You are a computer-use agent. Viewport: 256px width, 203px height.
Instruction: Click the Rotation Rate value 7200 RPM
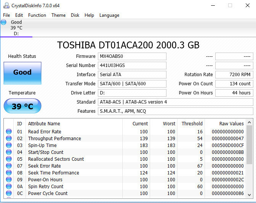234,75
